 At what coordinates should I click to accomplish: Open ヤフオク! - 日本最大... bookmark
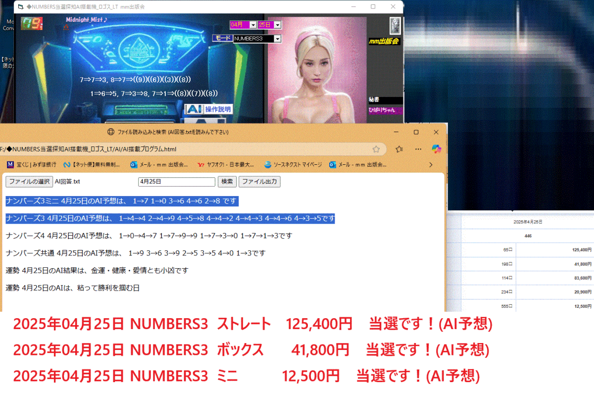click(226, 164)
